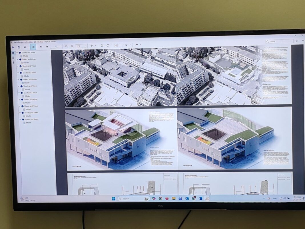This screenshot has width=305, height=229.
Task: Toggle the bookmarks view in left strip
Action: point(13,53)
